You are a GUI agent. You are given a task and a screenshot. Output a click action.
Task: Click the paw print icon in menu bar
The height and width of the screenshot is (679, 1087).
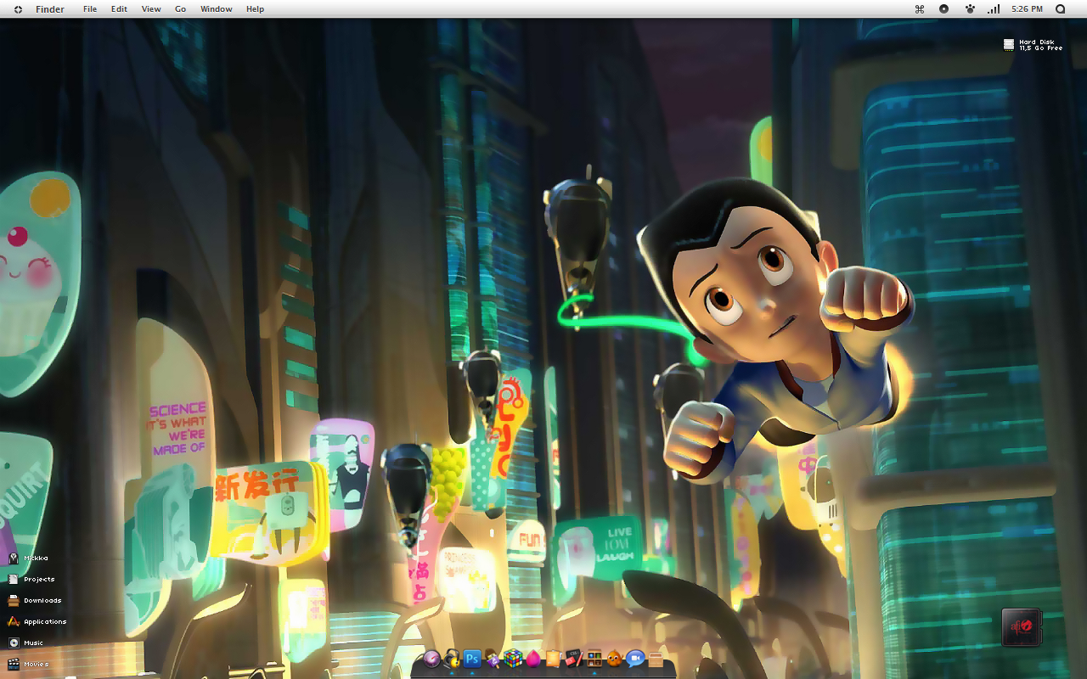point(969,9)
